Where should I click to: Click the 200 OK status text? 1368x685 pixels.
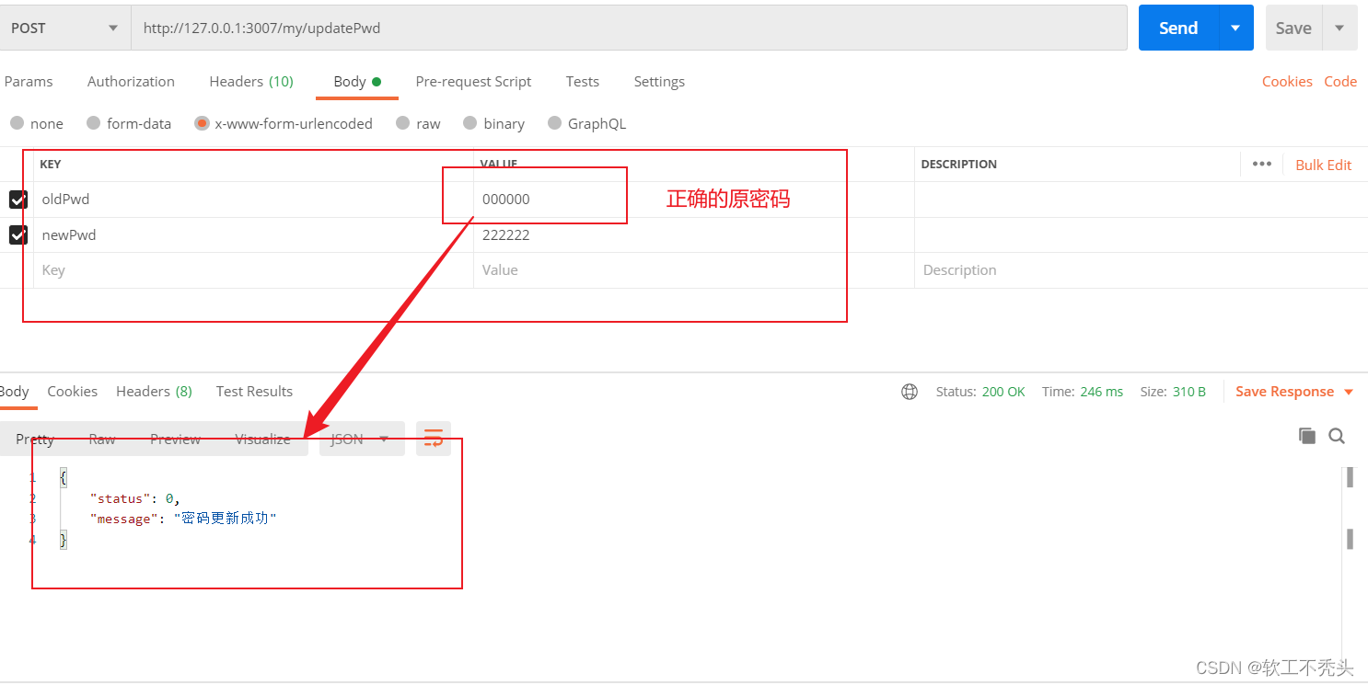tap(1003, 392)
